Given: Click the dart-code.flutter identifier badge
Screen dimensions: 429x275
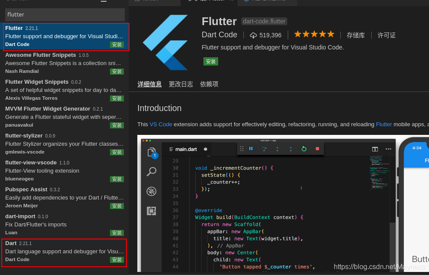Looking at the screenshot, I should point(264,21).
